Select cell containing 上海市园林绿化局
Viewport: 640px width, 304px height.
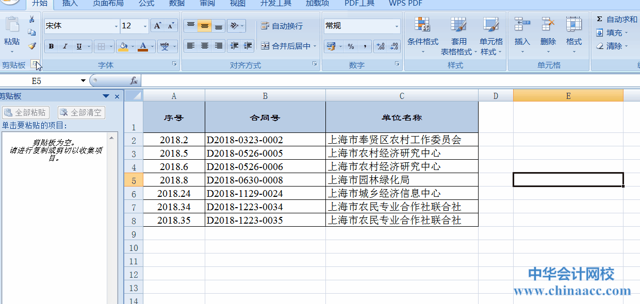402,180
